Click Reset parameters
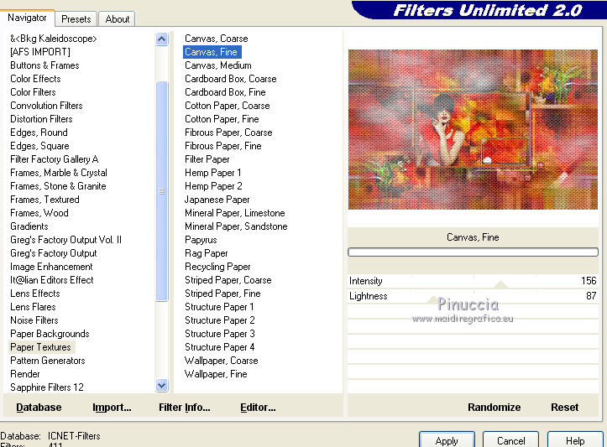Image resolution: width=607 pixels, height=447 pixels. point(564,408)
